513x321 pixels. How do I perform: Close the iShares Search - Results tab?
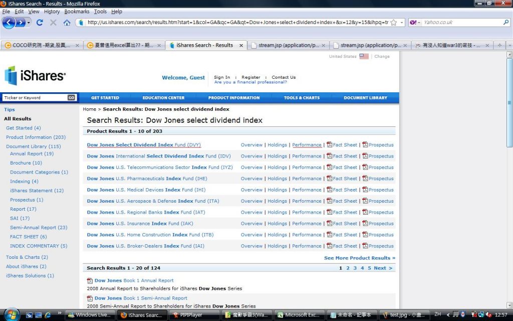point(241,46)
